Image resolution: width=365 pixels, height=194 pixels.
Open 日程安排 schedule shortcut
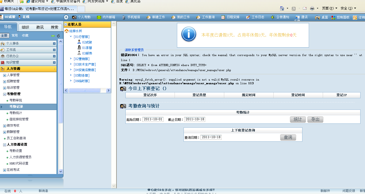coord(230,17)
